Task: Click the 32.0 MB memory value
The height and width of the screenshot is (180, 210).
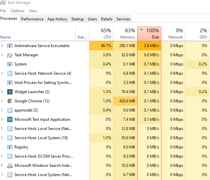Action: coord(125,55)
